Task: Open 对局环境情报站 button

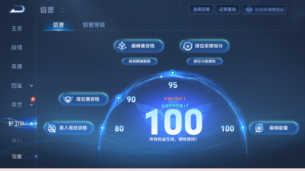Action: [x=264, y=9]
